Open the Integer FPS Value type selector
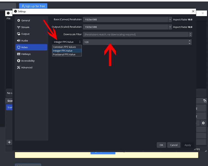 pos(67,42)
